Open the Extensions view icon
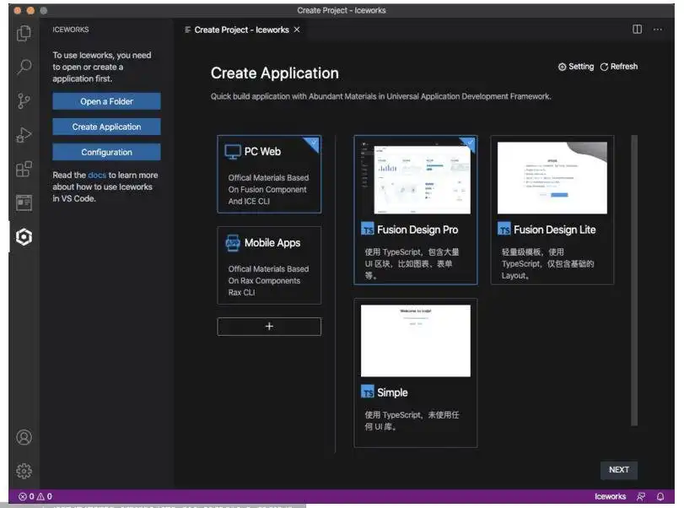Viewport: 684px width, 508px height. [x=24, y=169]
